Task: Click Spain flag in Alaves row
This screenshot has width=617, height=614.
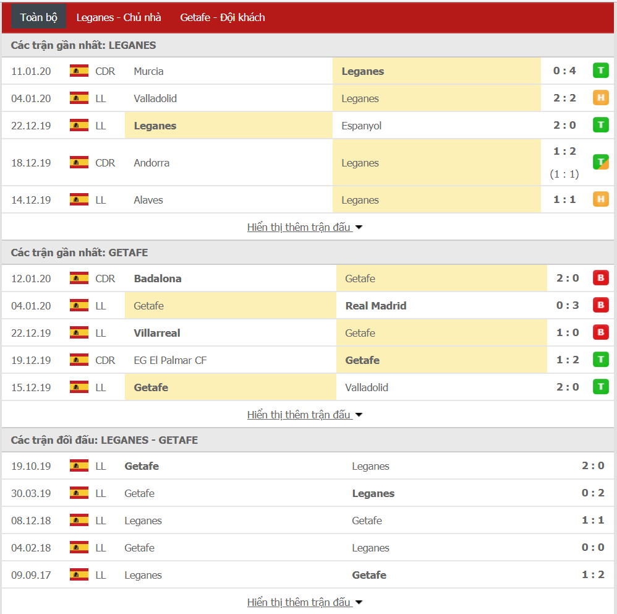Action: [x=79, y=200]
